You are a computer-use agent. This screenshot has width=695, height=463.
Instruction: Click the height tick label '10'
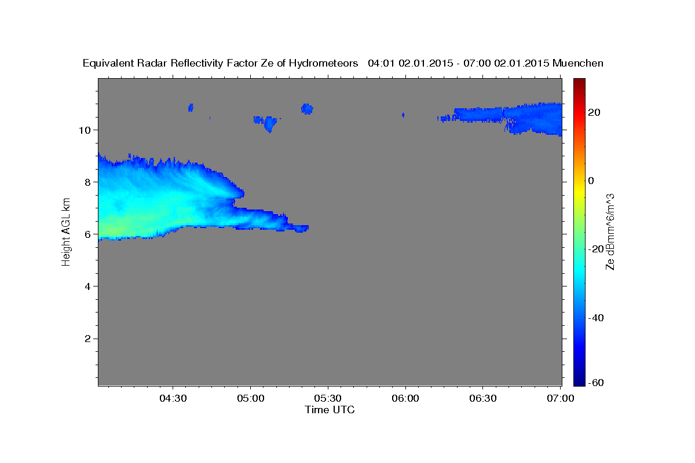pos(84,130)
